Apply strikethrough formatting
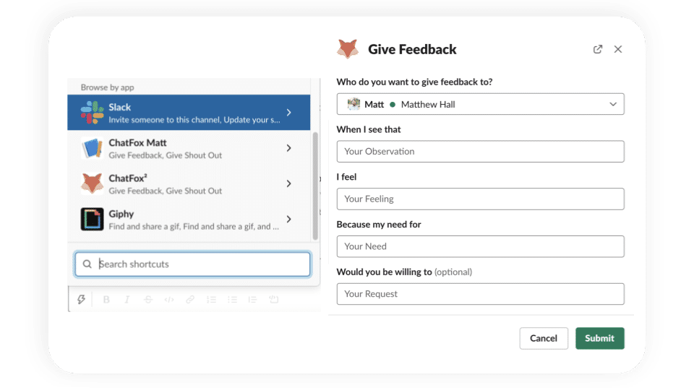Image resolution: width=694 pixels, height=390 pixels. (x=148, y=300)
